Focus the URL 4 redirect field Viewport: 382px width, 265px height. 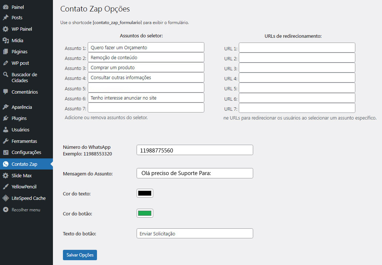tap(297, 77)
